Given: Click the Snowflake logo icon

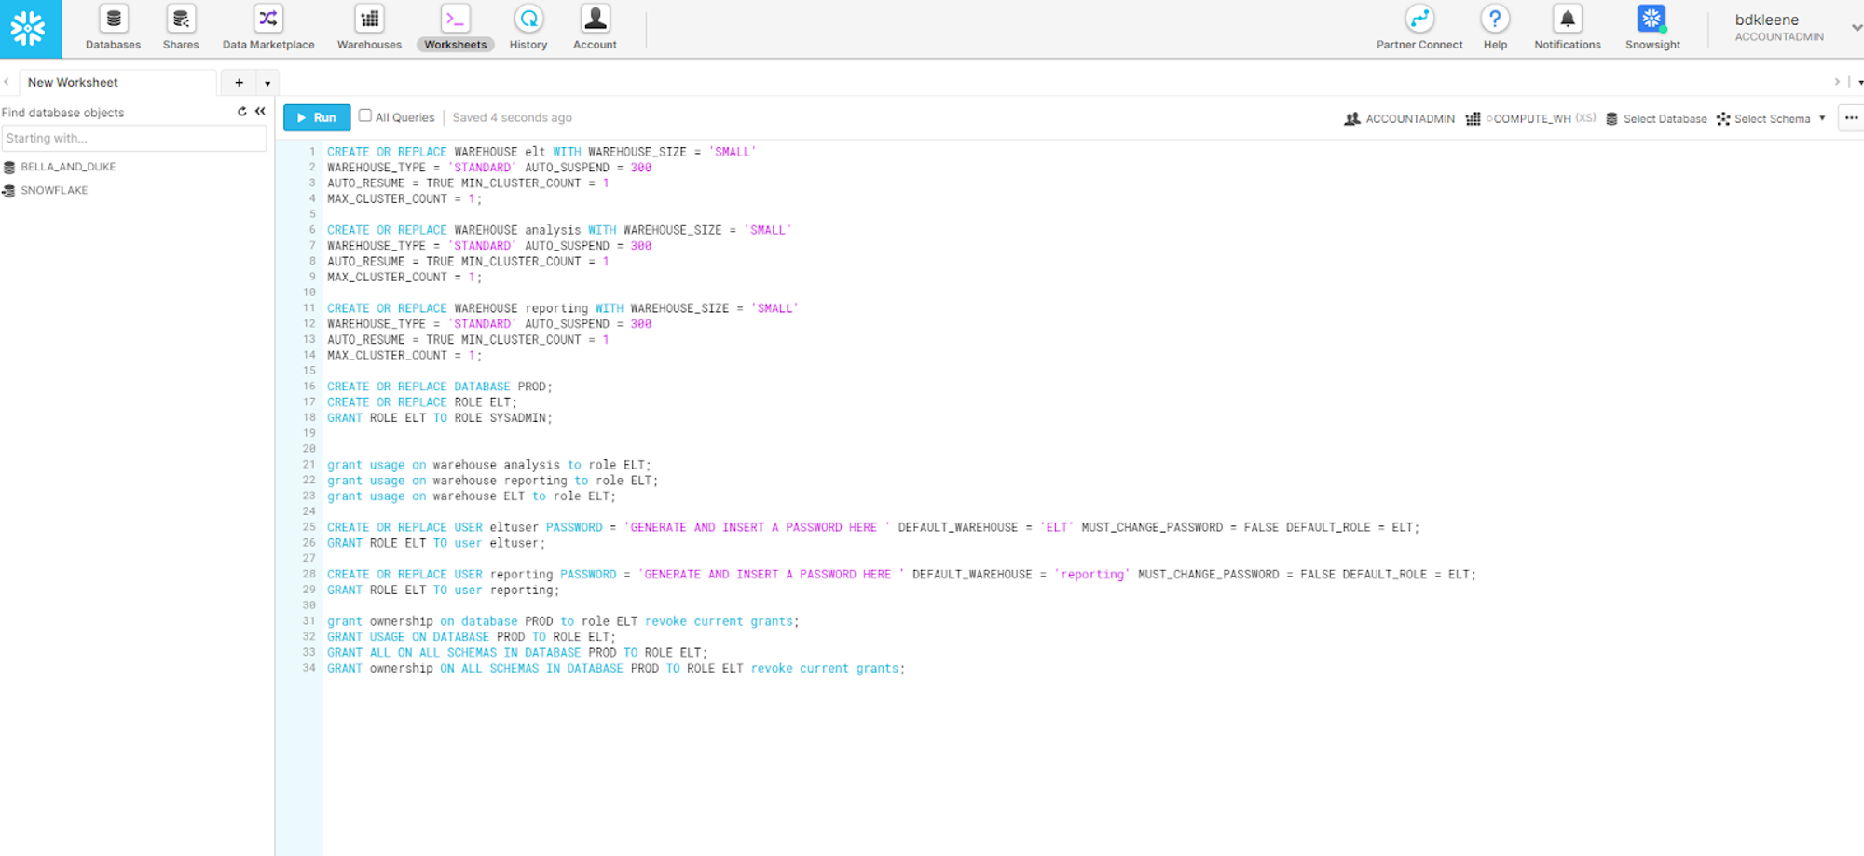Looking at the screenshot, I should tap(29, 28).
